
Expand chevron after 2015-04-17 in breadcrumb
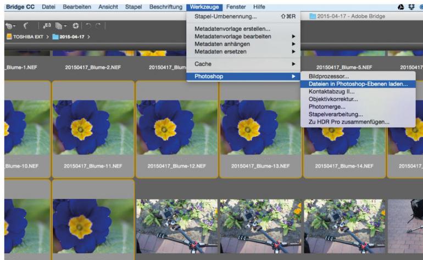click(x=88, y=37)
